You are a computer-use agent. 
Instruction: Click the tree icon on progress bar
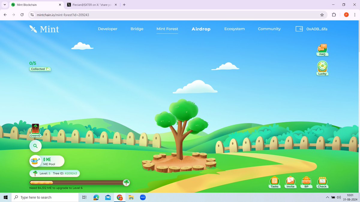[x=126, y=183]
